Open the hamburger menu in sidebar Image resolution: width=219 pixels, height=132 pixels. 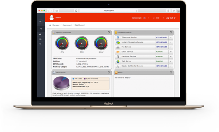coord(41,22)
